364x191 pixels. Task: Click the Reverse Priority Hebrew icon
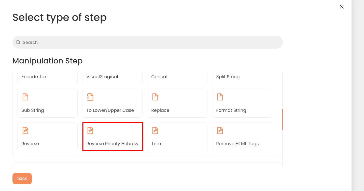[90, 131]
